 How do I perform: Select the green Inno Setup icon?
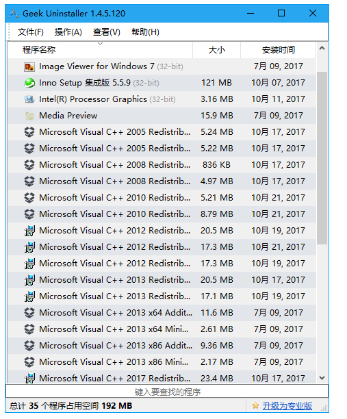[x=29, y=83]
